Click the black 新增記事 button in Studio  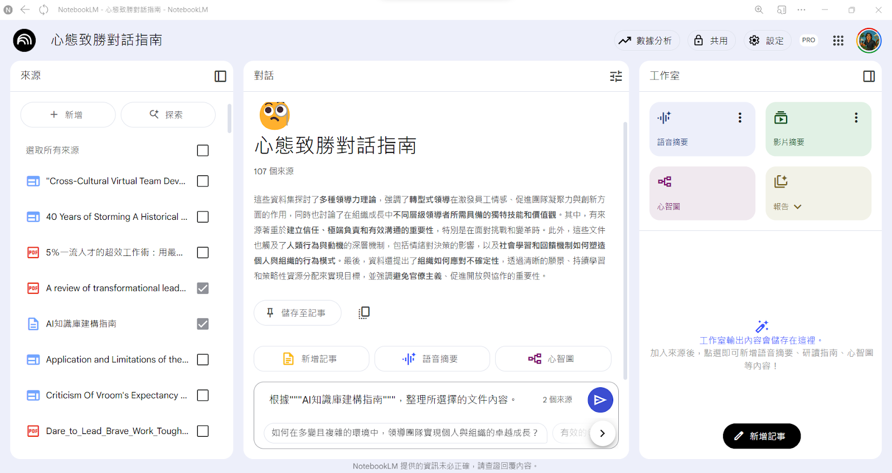pyautogui.click(x=762, y=436)
